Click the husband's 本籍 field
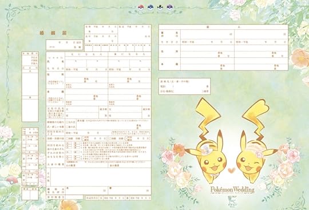The height and width of the screenshot is (210, 309). coord(86,95)
